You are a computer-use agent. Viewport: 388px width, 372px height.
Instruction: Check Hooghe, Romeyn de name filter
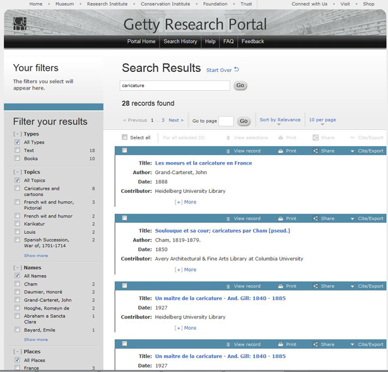click(x=17, y=308)
